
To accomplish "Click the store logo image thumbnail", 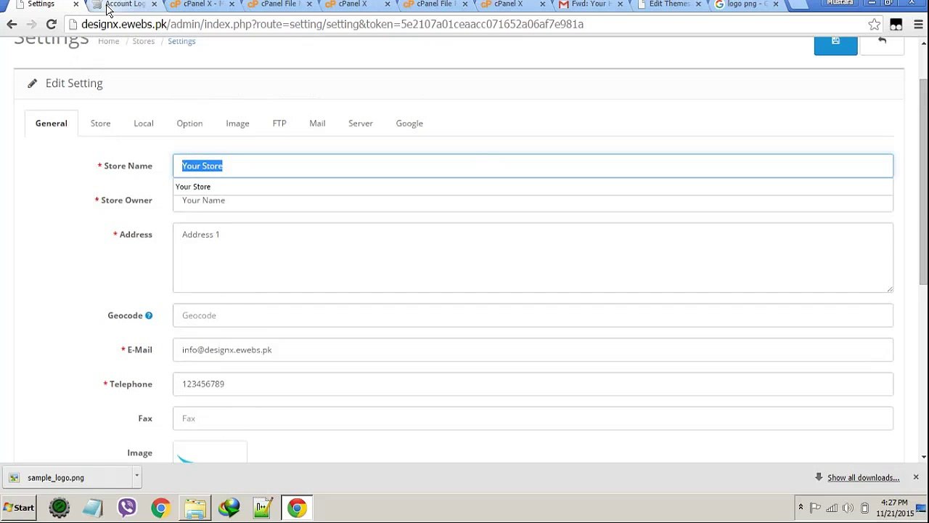I will tap(210, 452).
